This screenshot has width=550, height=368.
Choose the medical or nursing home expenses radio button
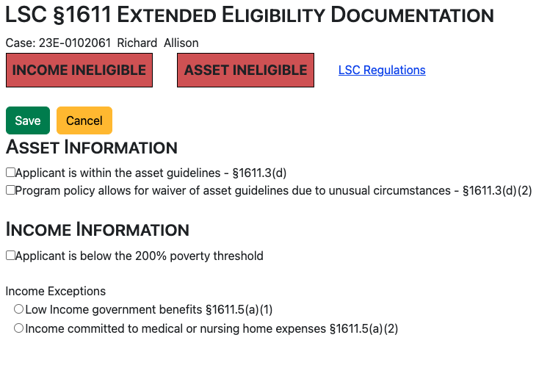pyautogui.click(x=19, y=328)
